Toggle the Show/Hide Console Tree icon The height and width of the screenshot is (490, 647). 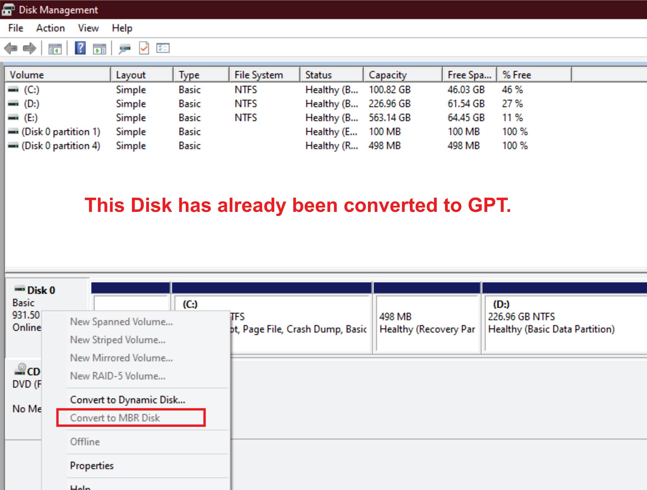(55, 48)
